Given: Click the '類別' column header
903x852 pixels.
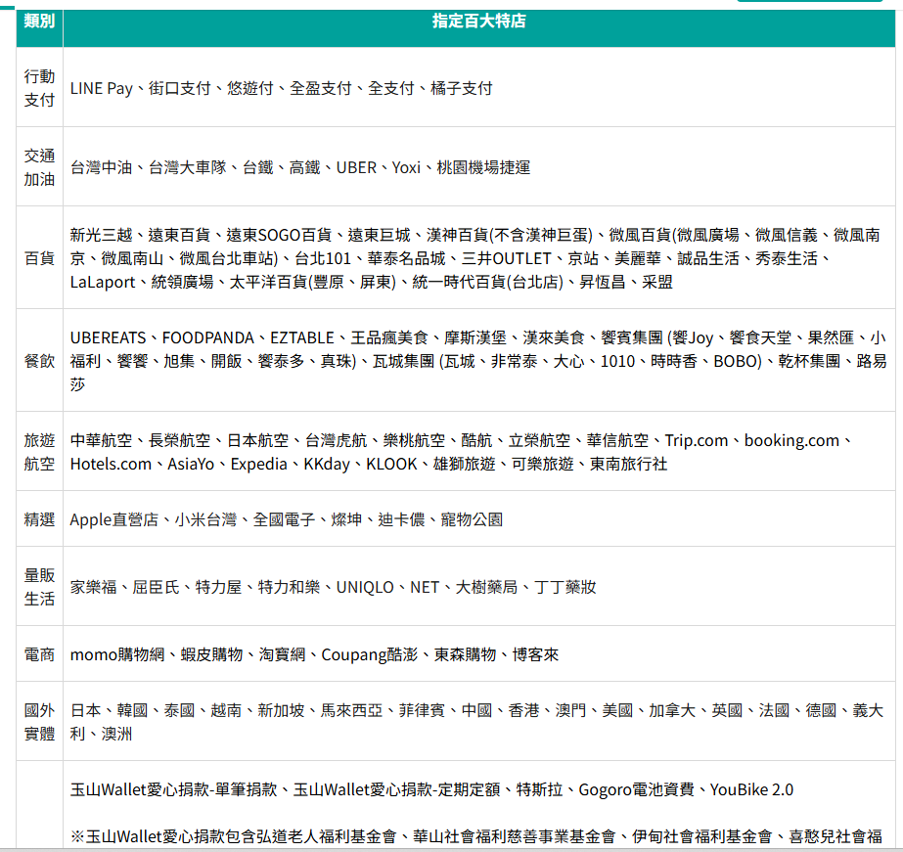Looking at the screenshot, I should 39,22.
